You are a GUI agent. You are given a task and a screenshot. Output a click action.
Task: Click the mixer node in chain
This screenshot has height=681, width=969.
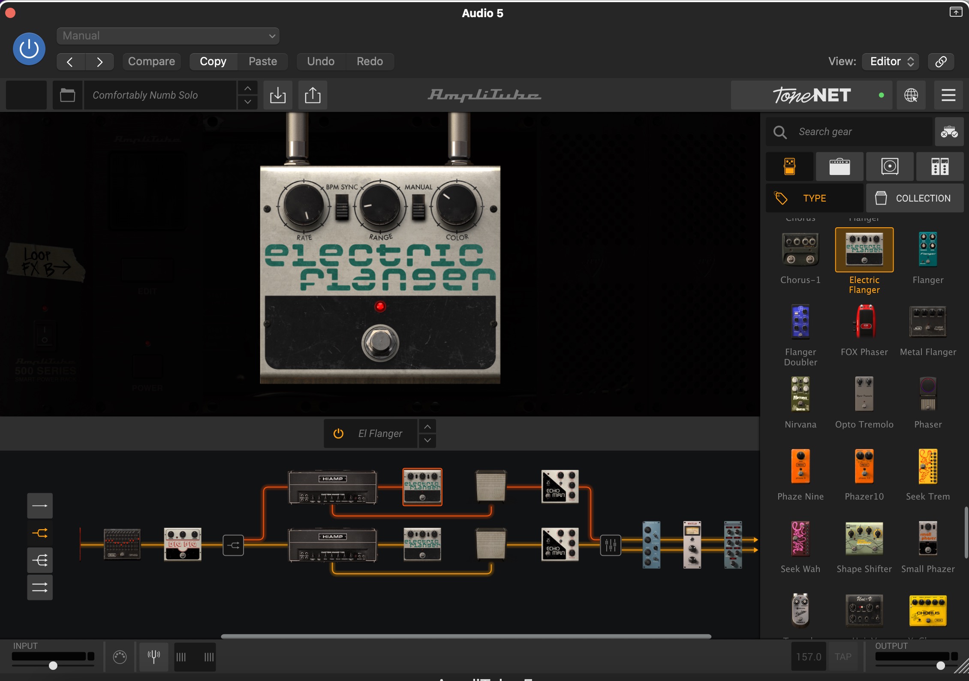click(x=611, y=545)
